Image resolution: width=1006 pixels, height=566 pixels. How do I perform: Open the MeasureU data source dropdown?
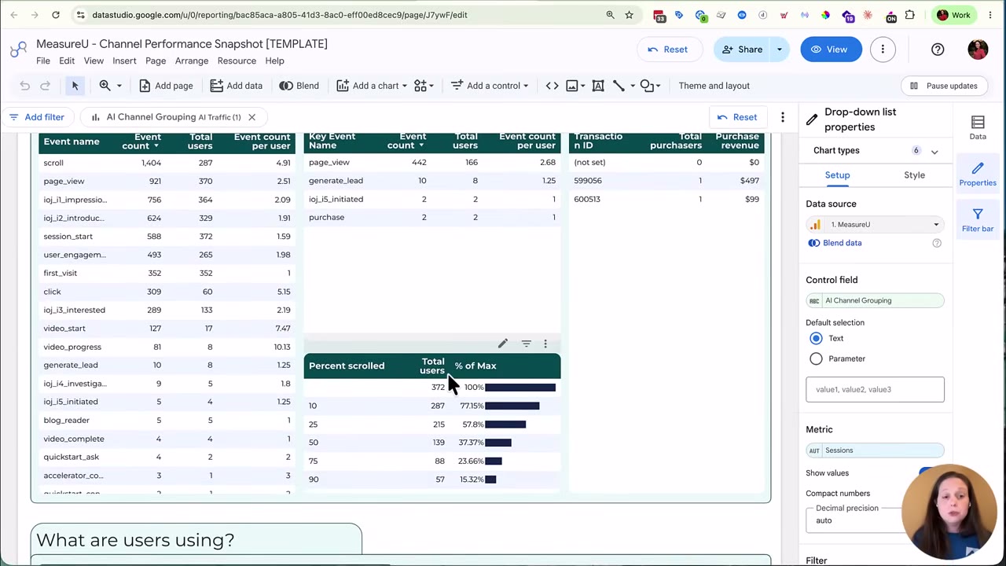click(875, 225)
